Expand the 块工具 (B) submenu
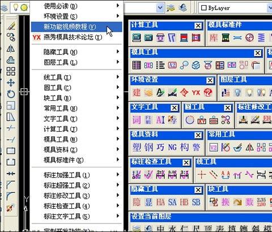Screen dimensions: 272x232 click(x=76, y=98)
